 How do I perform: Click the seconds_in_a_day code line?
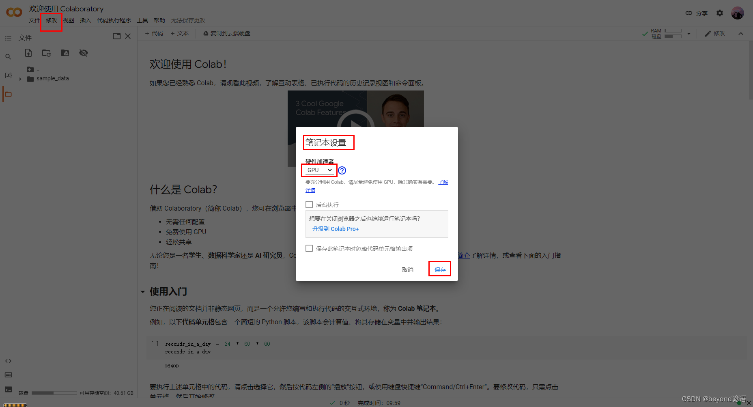click(x=217, y=344)
